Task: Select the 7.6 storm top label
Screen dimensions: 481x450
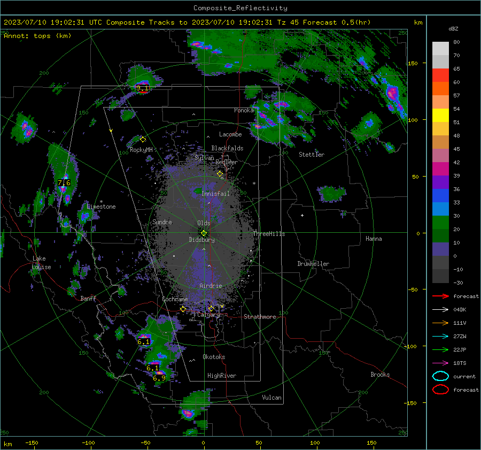Action: pyautogui.click(x=64, y=183)
